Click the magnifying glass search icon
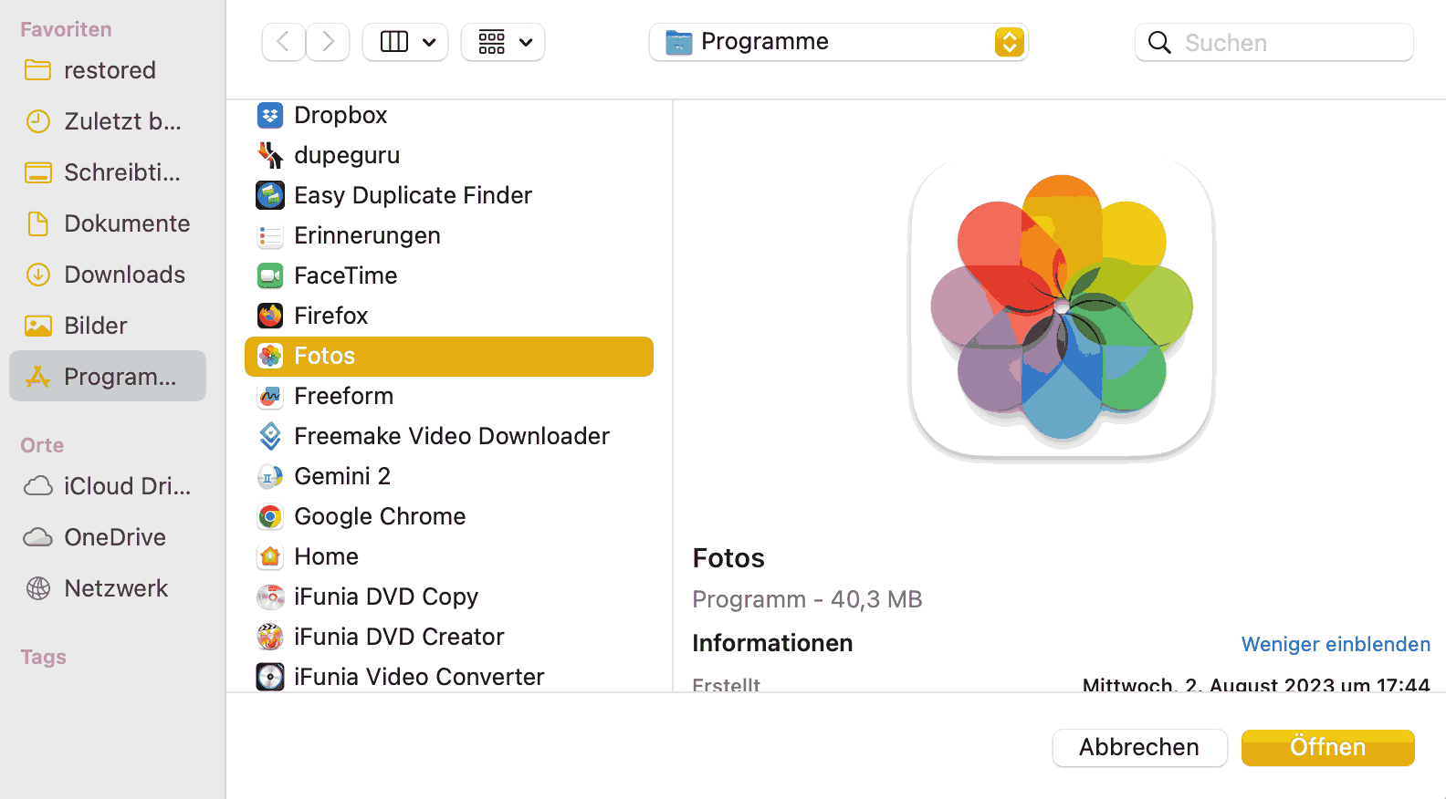1446x799 pixels. (1159, 43)
